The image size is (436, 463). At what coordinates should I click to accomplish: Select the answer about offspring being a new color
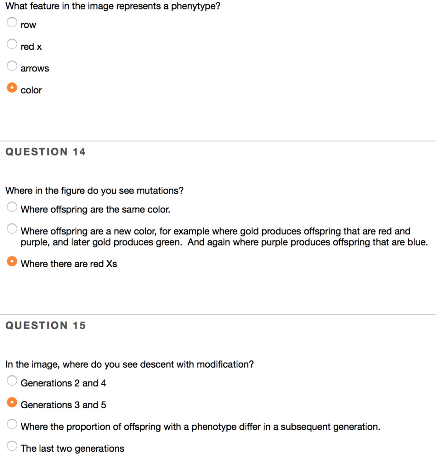click(12, 228)
